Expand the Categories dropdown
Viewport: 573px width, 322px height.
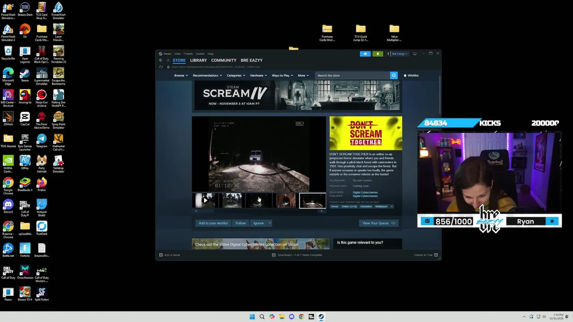click(236, 76)
